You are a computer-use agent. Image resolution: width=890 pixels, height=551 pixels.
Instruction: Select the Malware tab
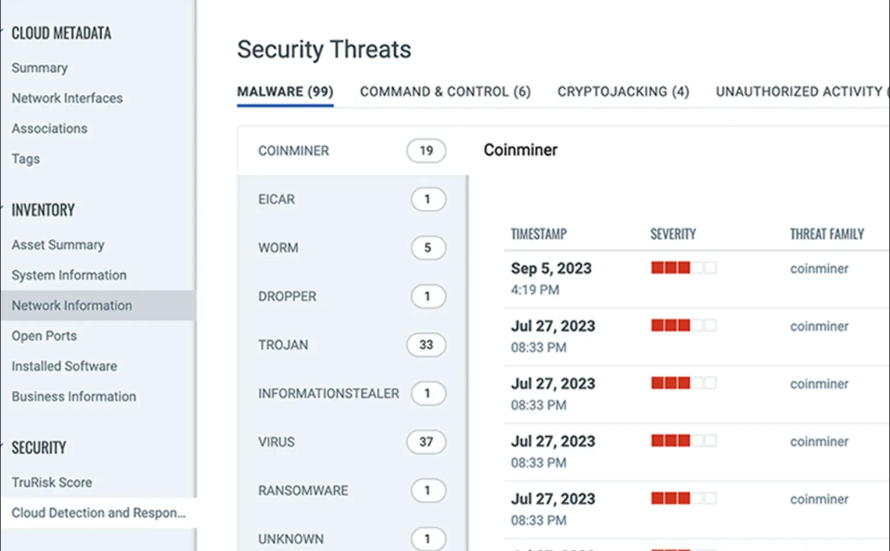(285, 91)
